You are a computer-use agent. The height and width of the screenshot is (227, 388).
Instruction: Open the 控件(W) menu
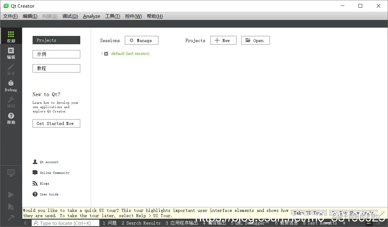133,16
